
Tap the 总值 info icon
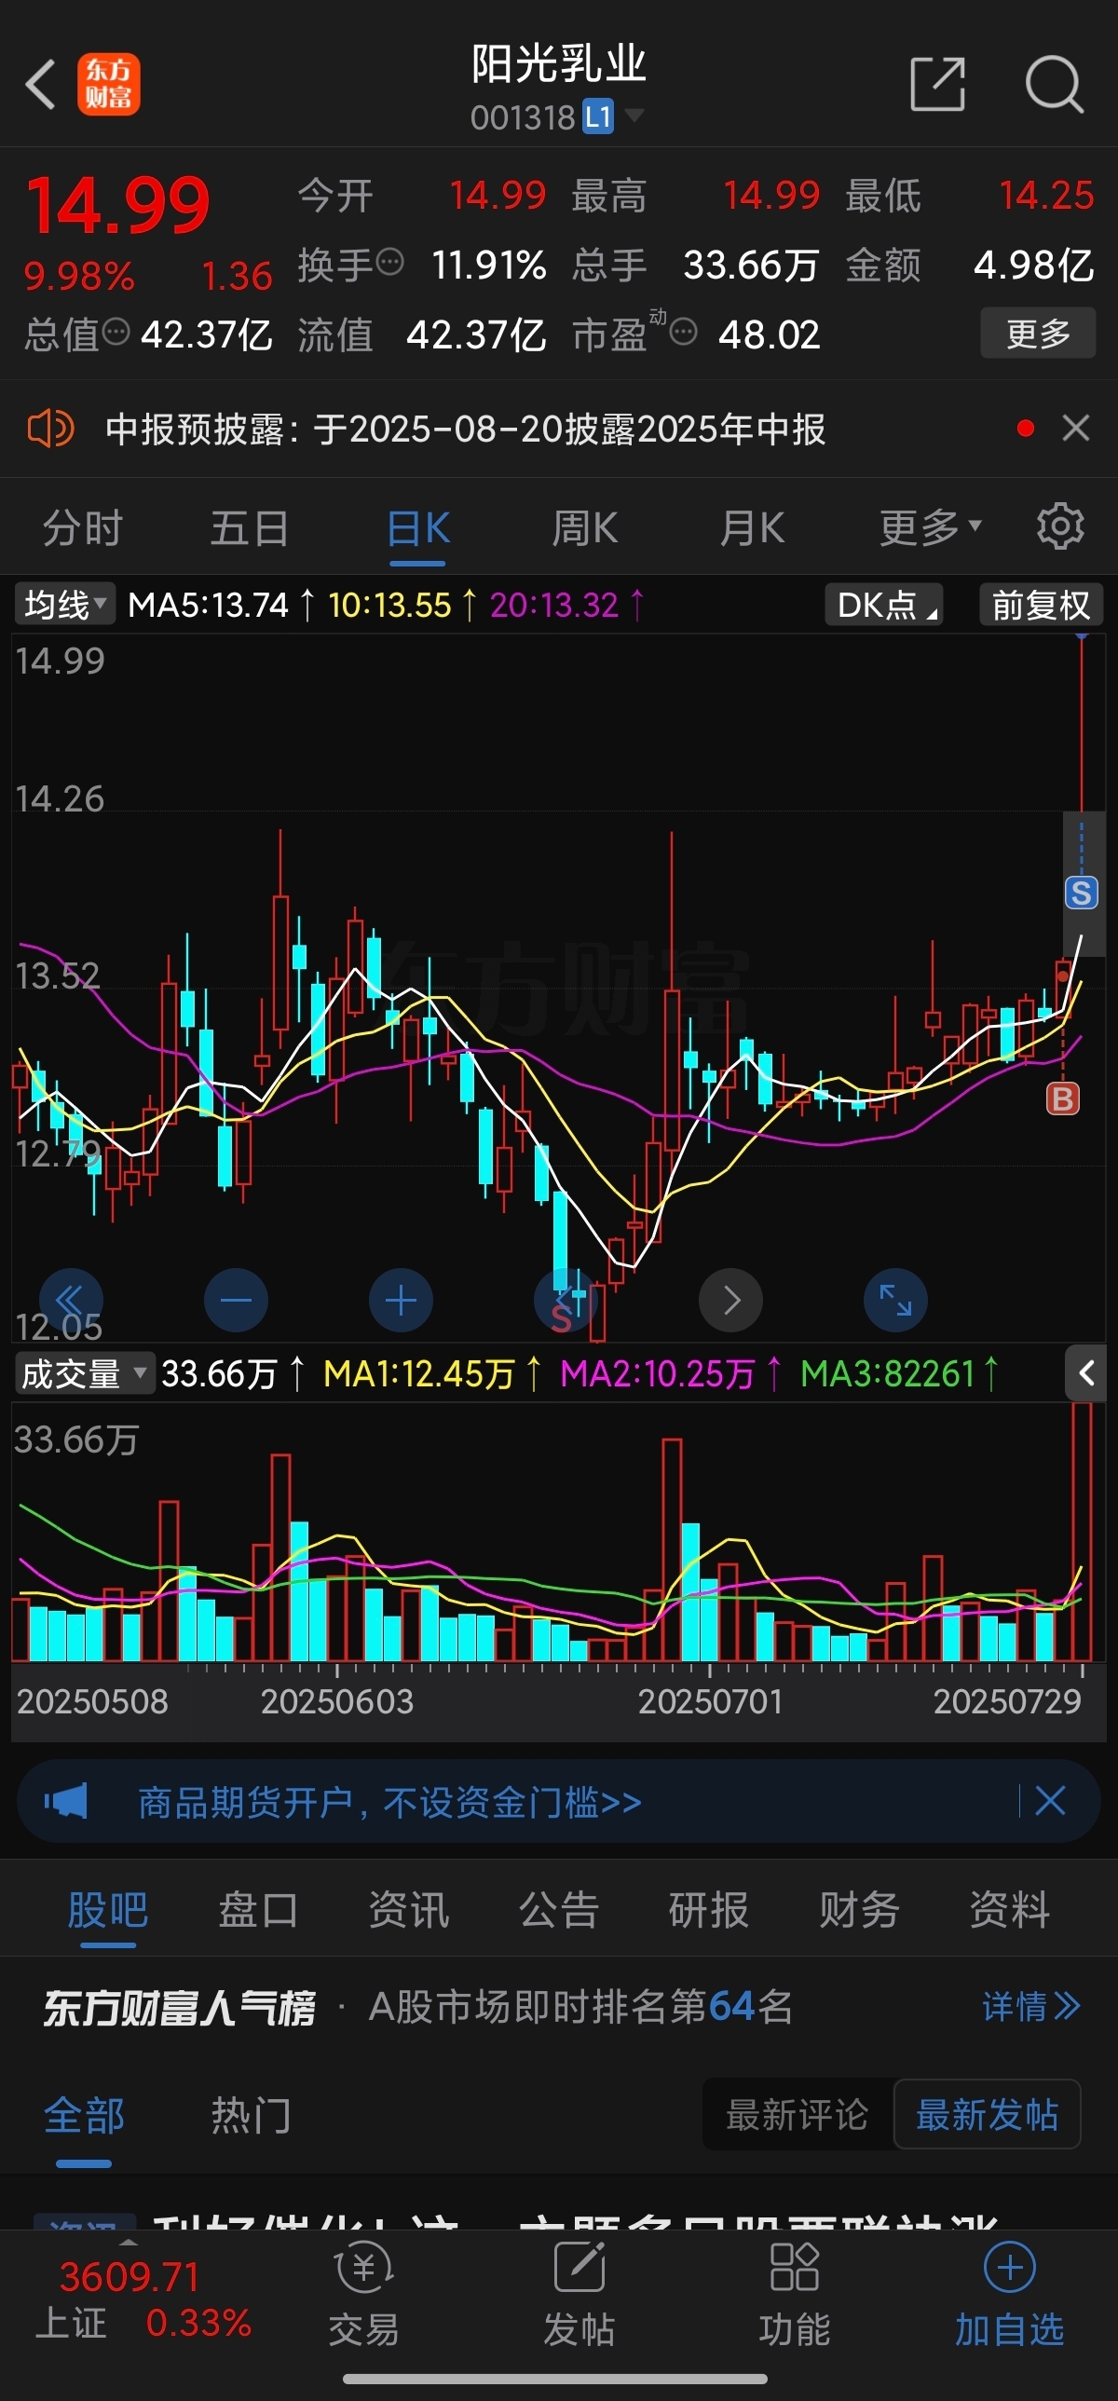pyautogui.click(x=116, y=331)
